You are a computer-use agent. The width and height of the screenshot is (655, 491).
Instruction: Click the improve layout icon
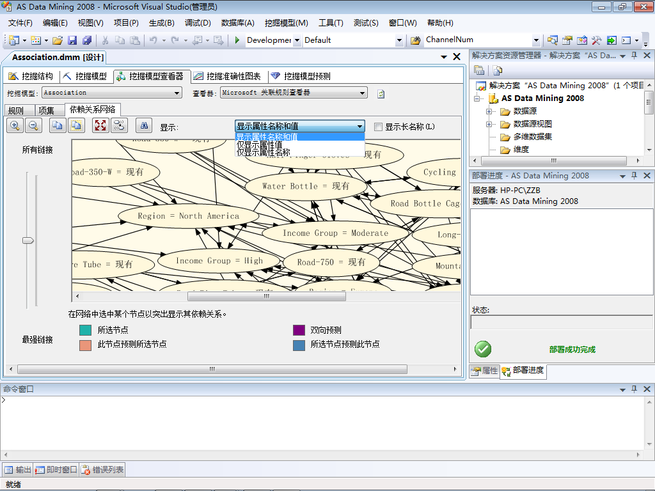click(119, 126)
